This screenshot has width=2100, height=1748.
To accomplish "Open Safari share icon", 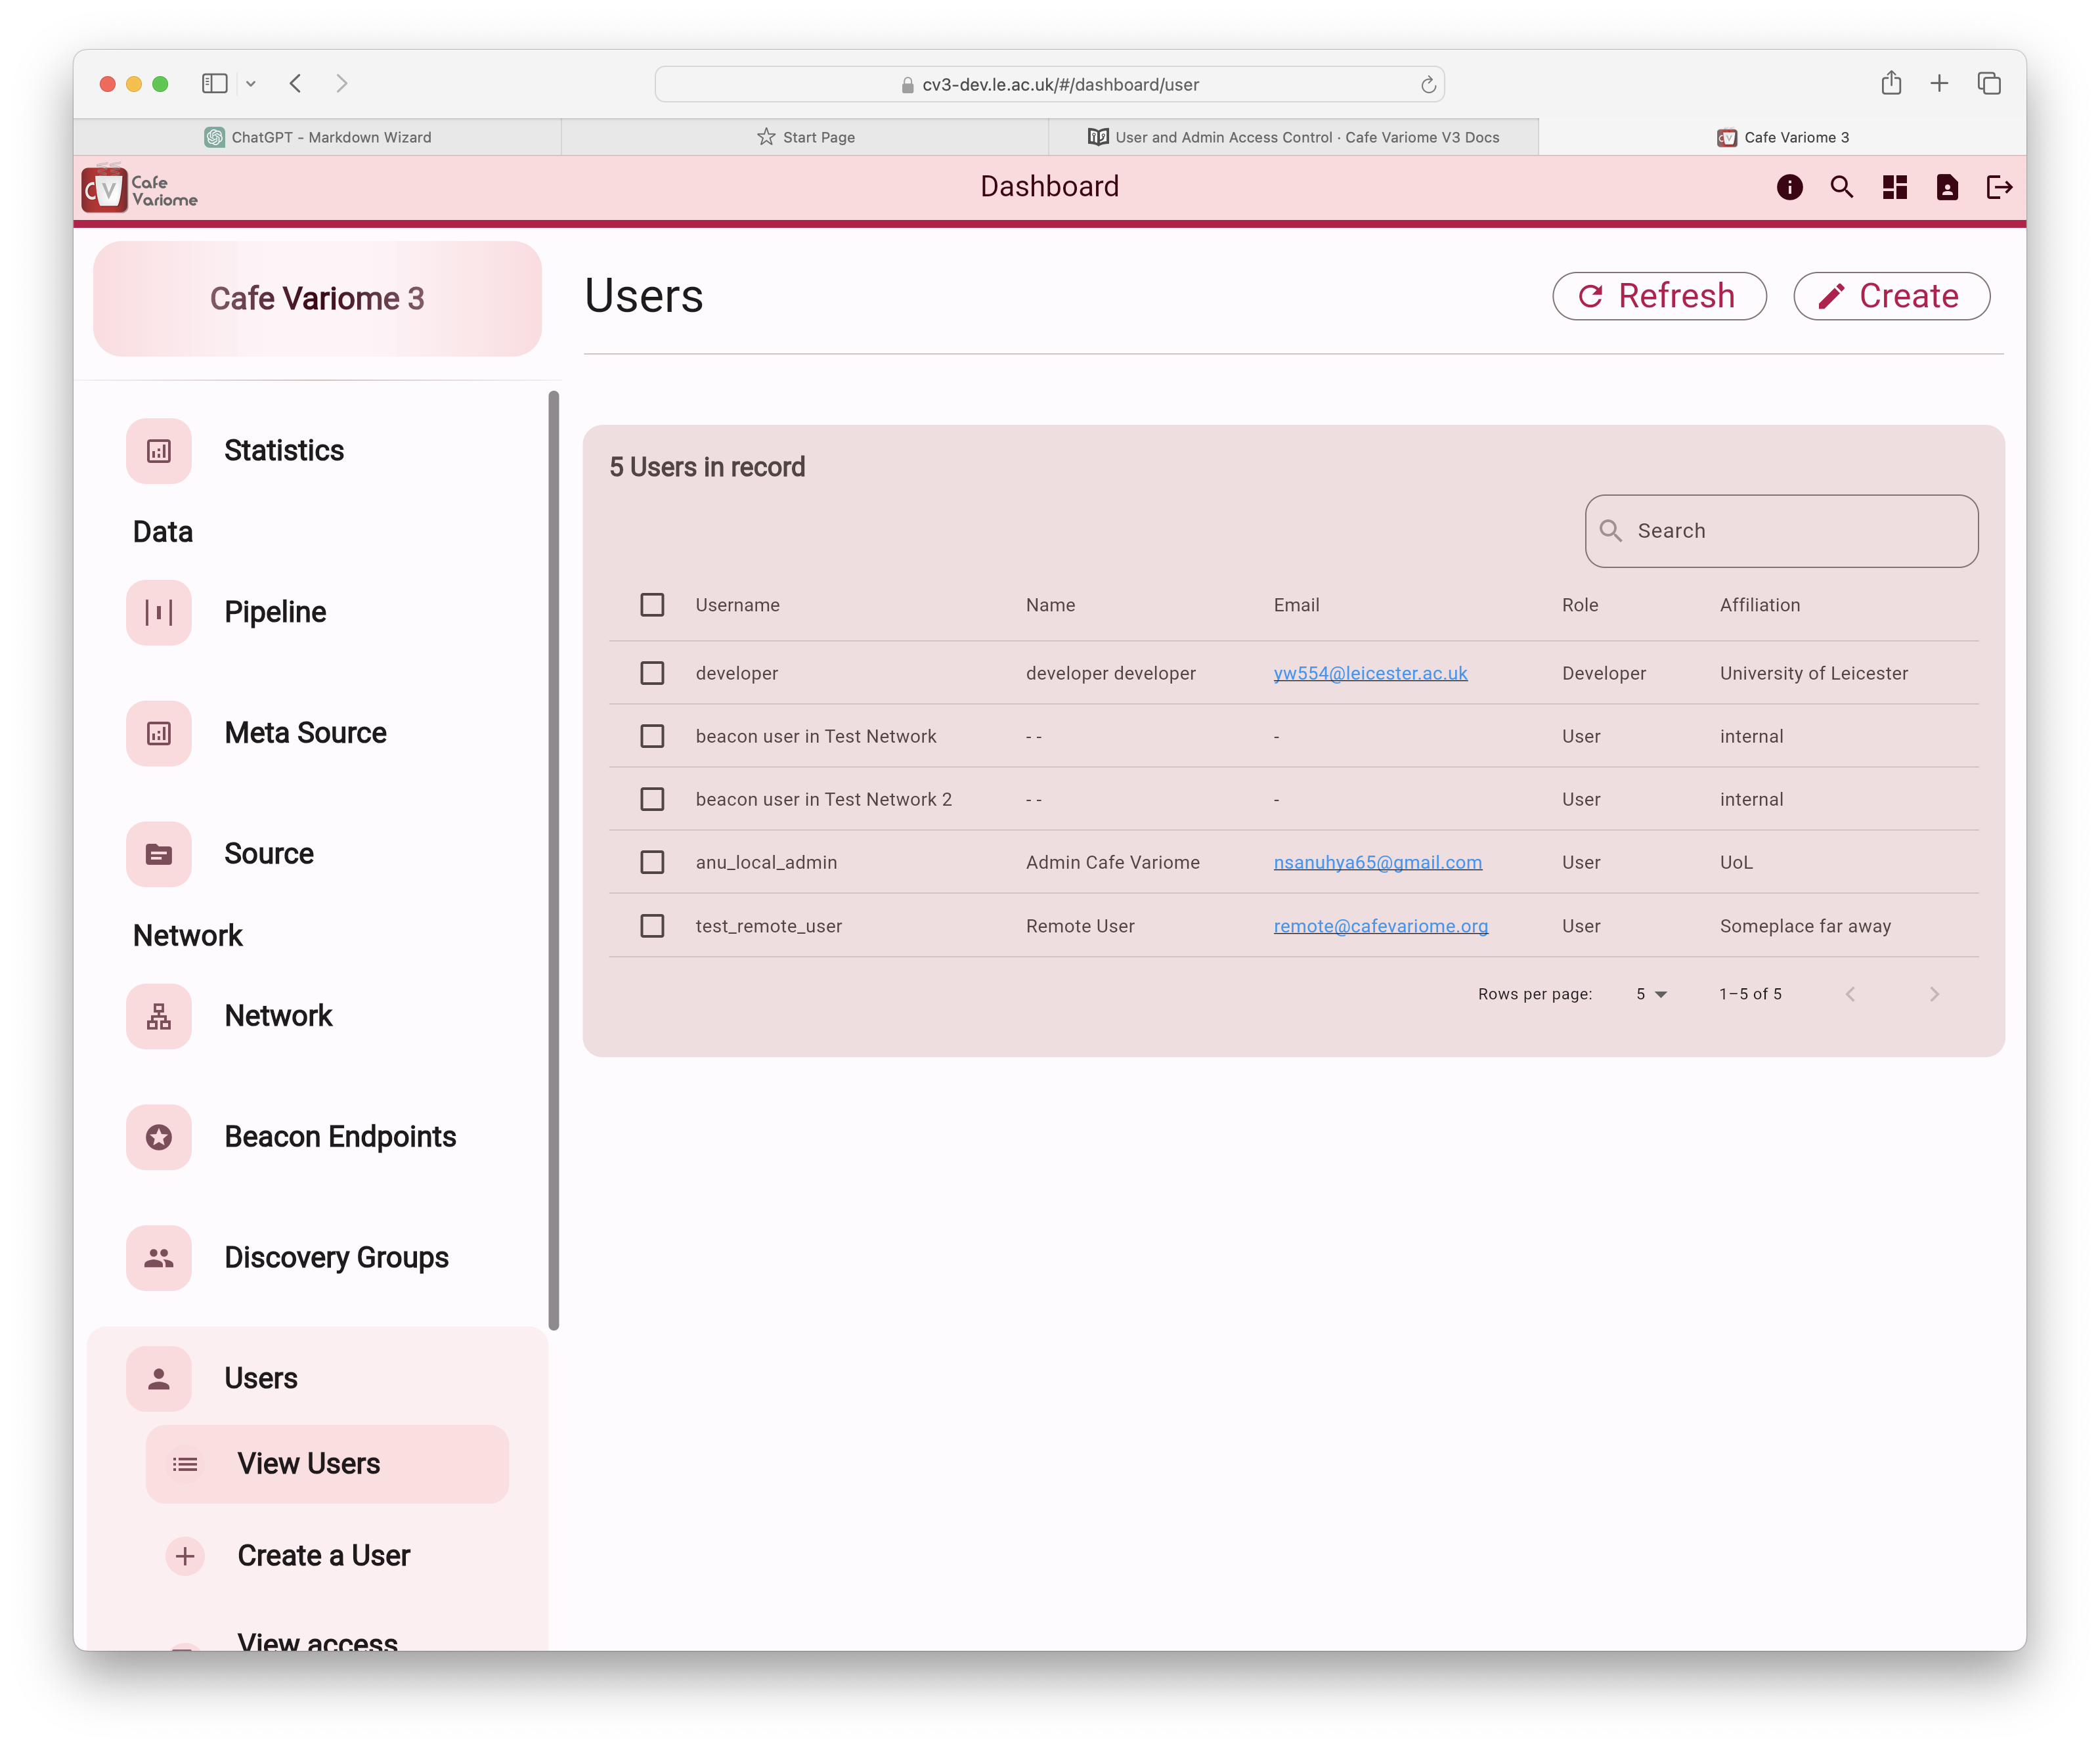I will [1890, 83].
